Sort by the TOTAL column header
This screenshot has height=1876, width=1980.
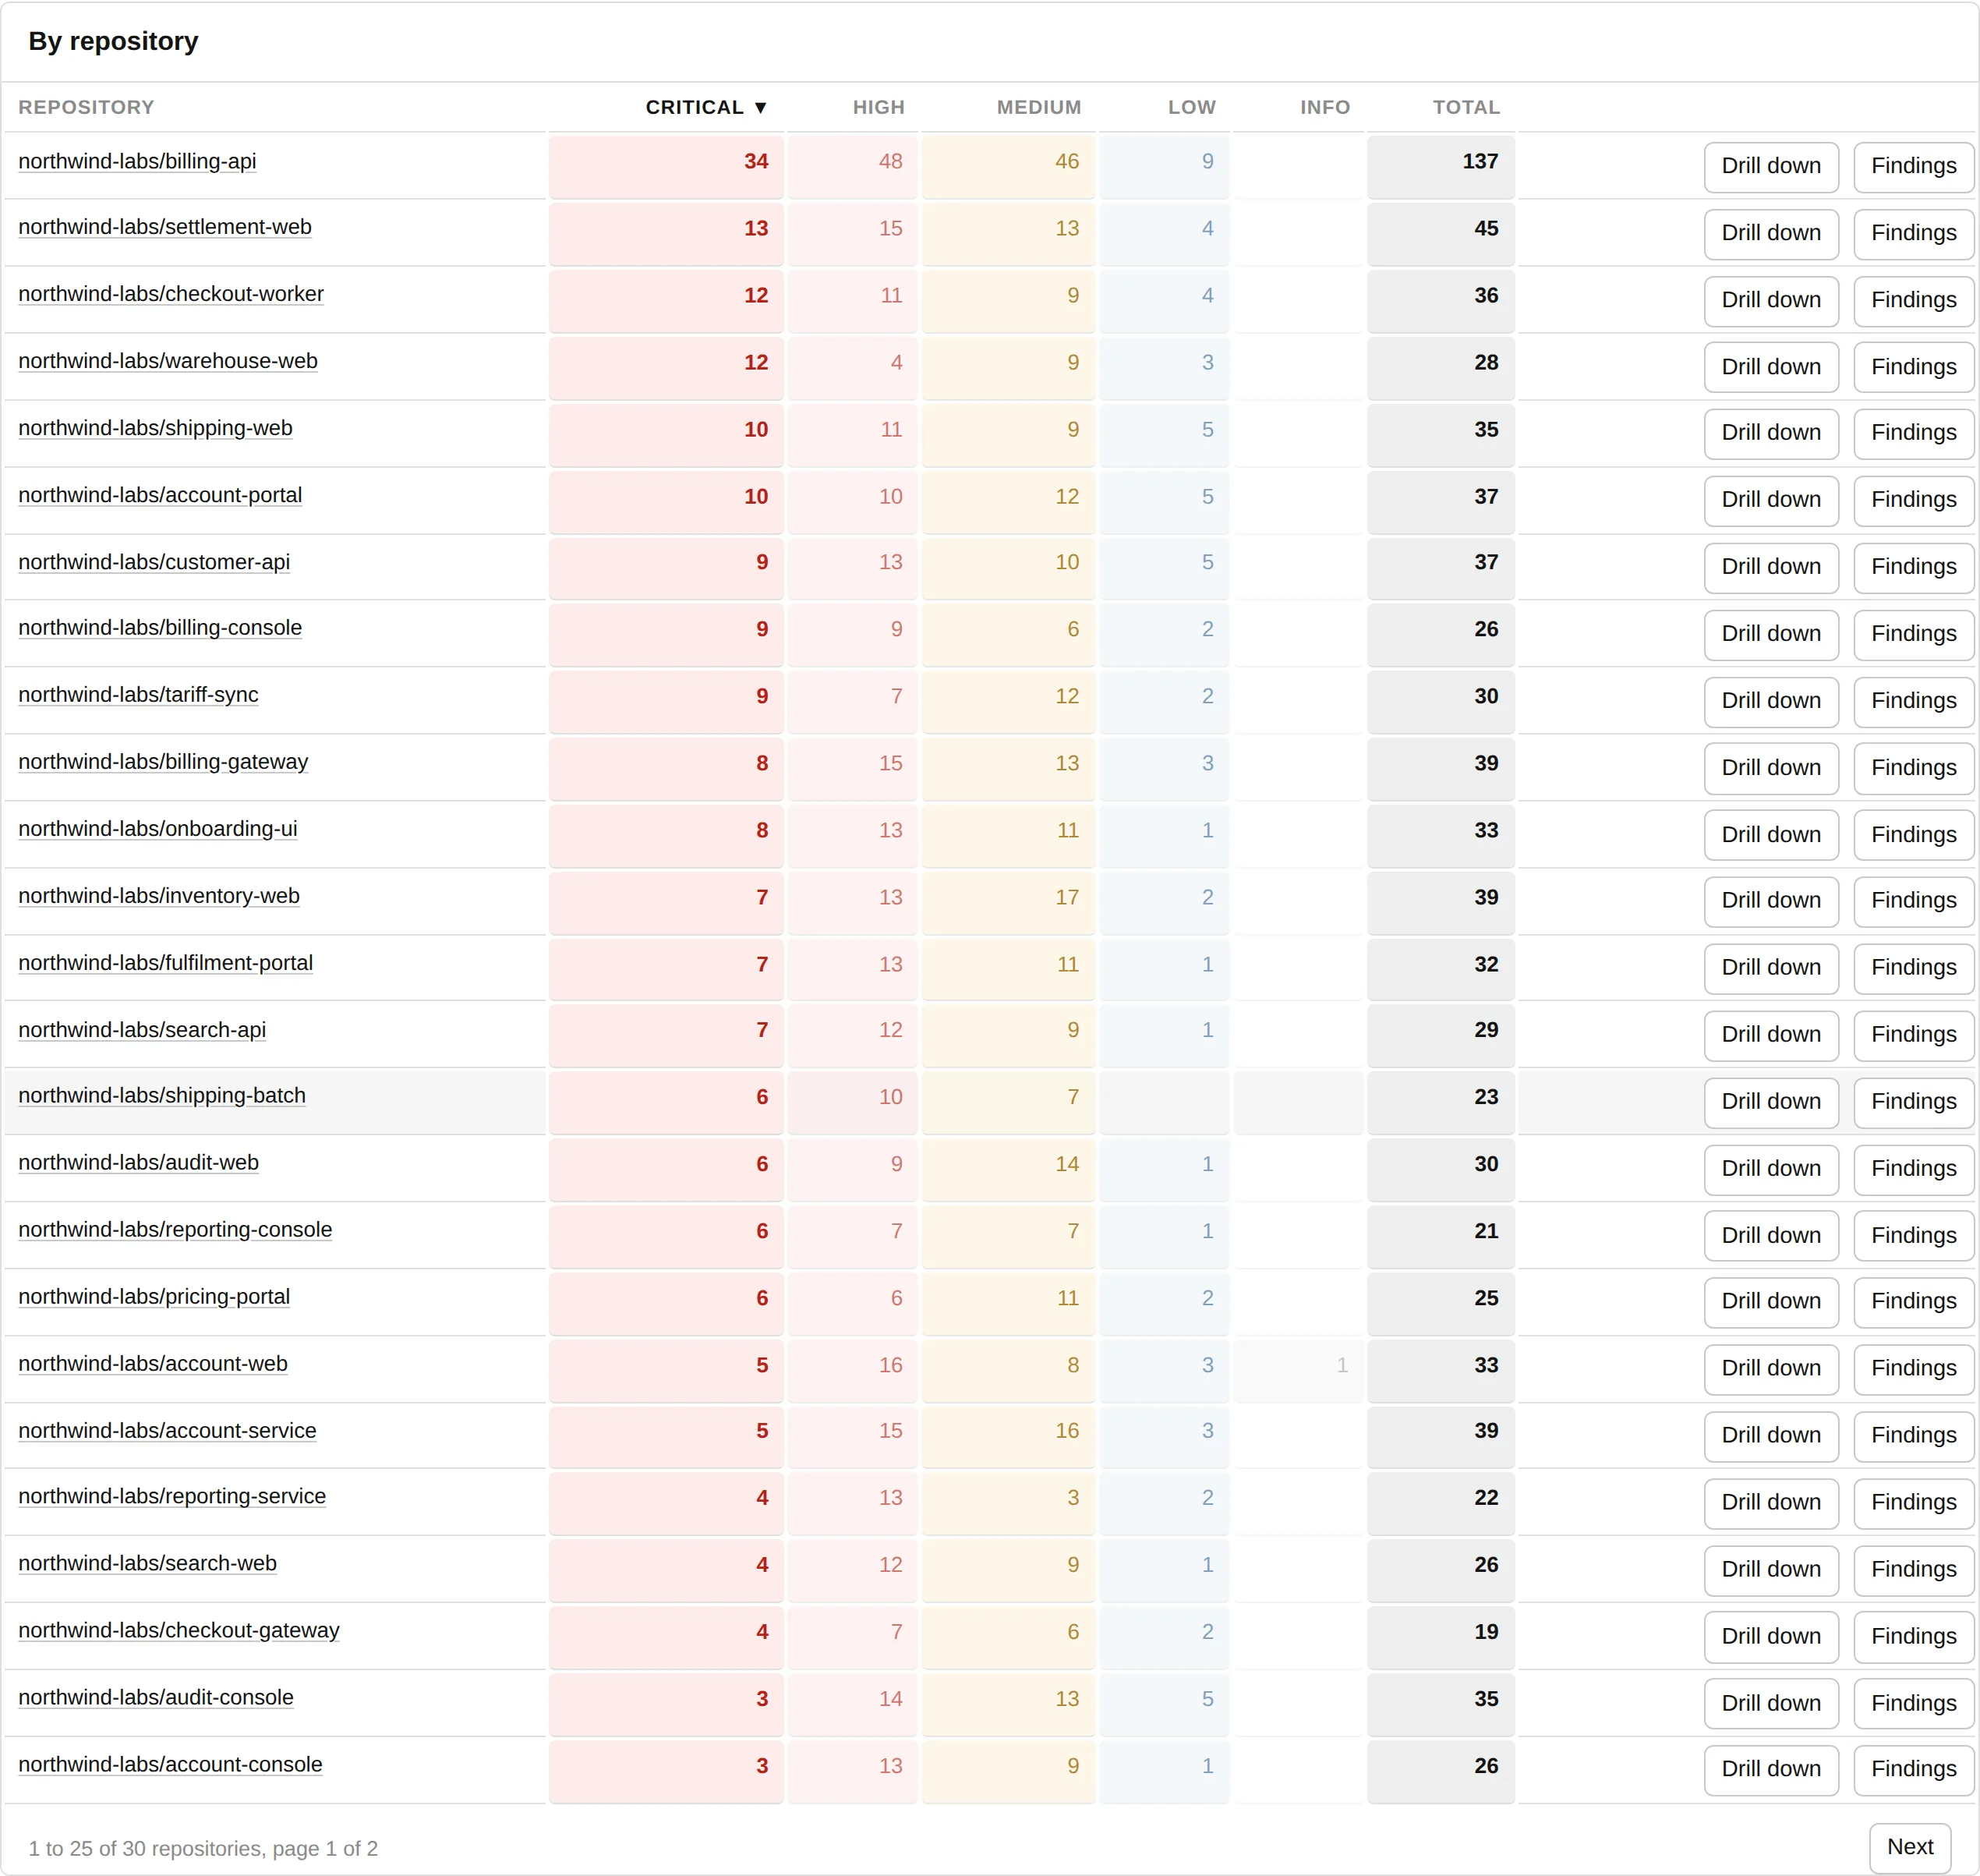coord(1466,107)
